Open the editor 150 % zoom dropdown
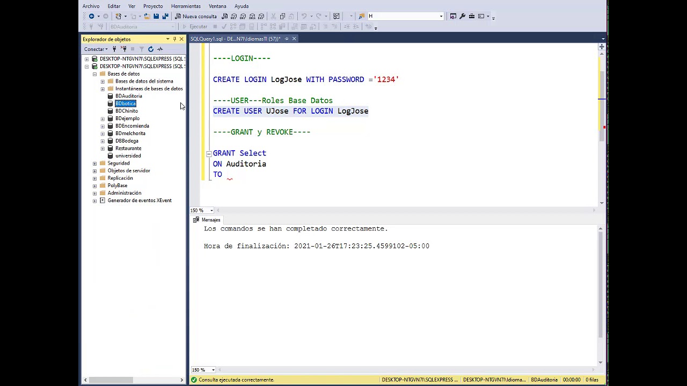 click(x=211, y=211)
